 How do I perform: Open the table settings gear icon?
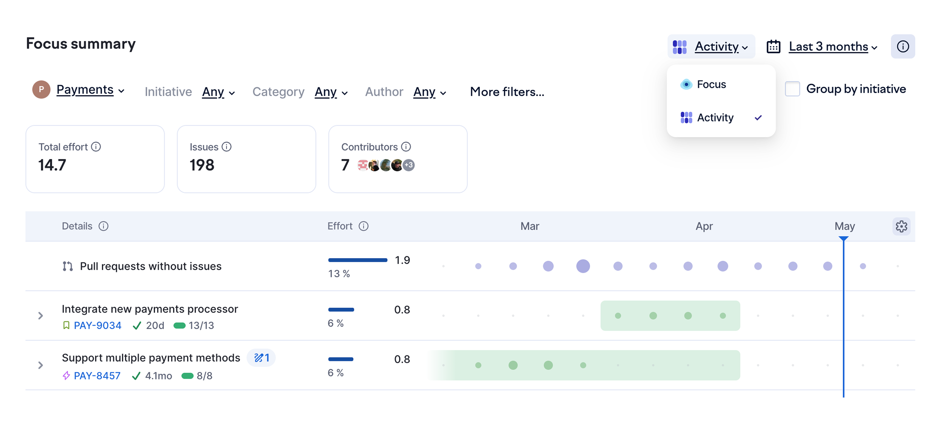pos(901,226)
